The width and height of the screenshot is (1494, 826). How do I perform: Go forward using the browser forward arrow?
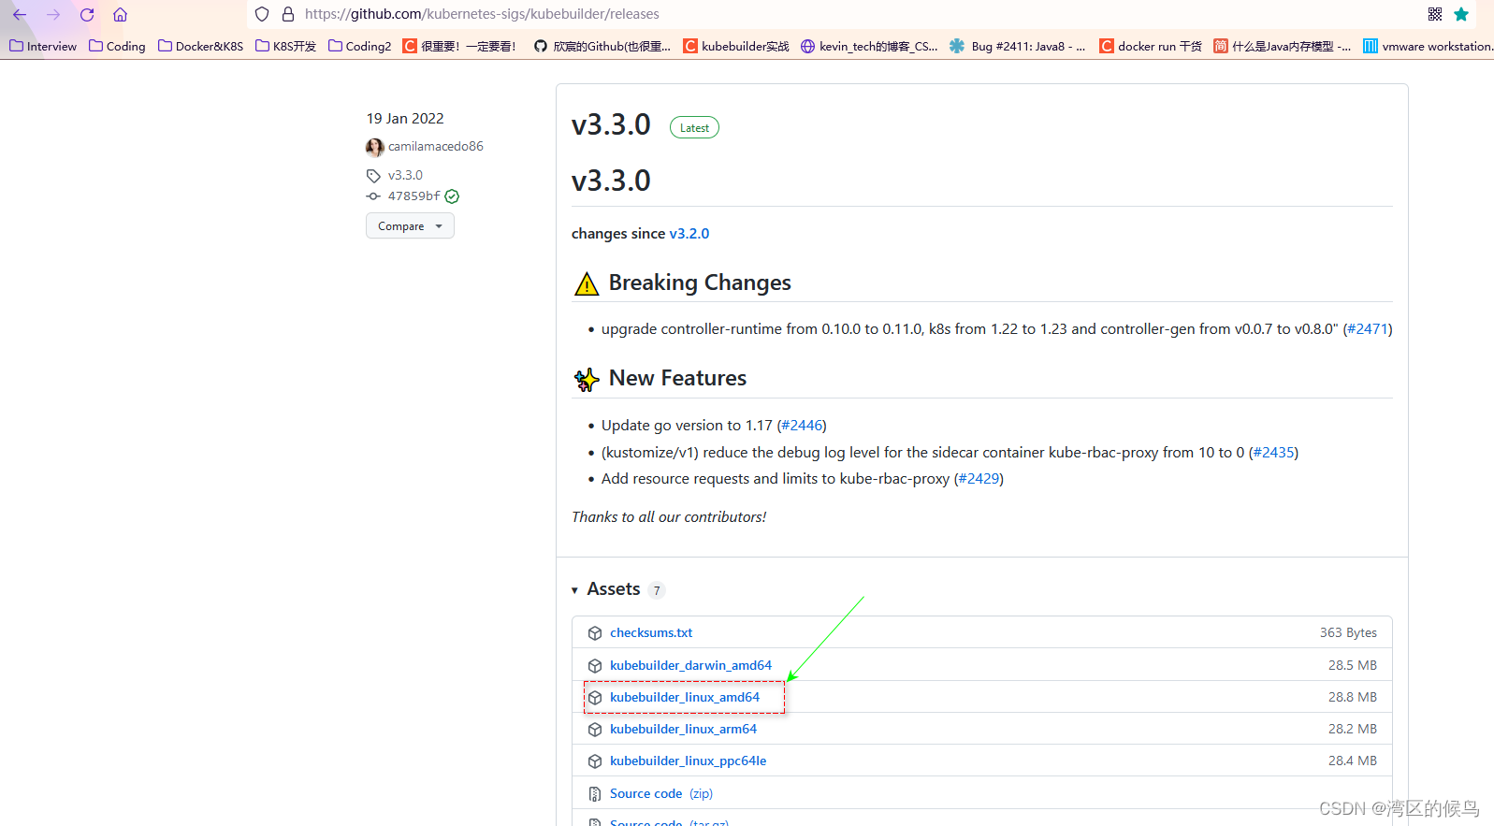(53, 14)
